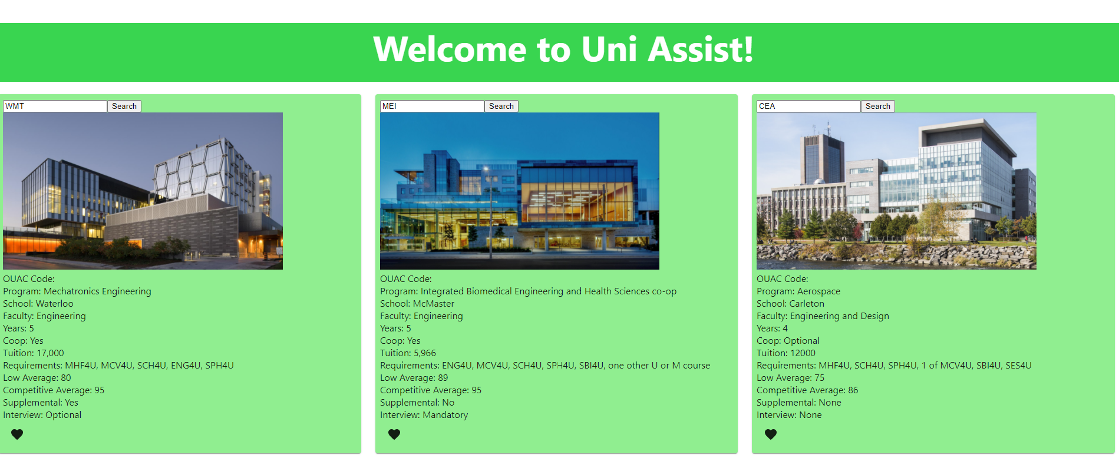1119x458 pixels.
Task: Click the Low Average: 75 line
Action: click(x=790, y=378)
